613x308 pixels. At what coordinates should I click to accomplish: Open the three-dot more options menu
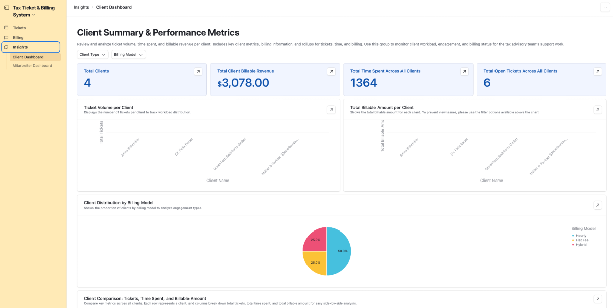click(605, 7)
